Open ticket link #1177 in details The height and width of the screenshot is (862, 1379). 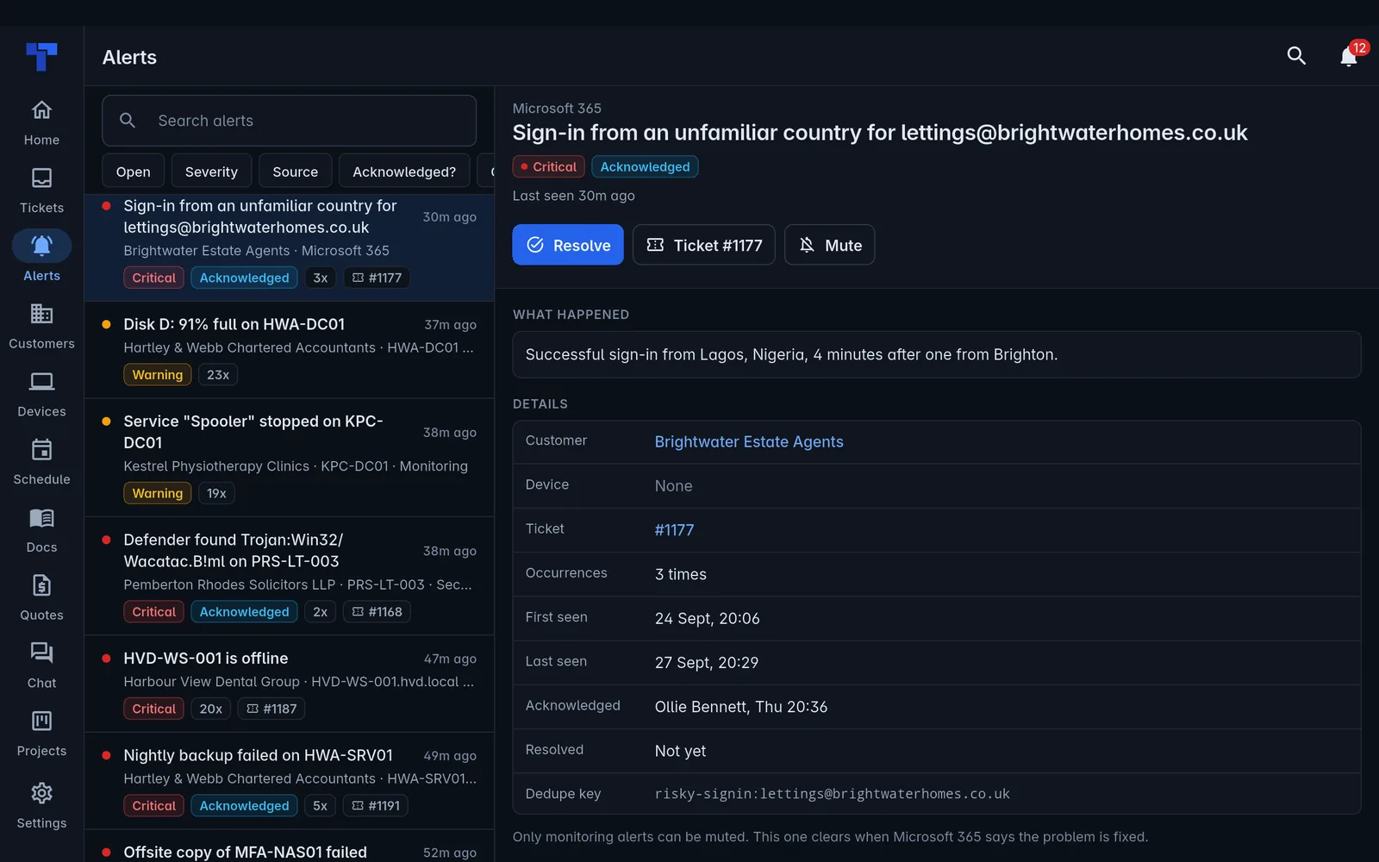674,530
